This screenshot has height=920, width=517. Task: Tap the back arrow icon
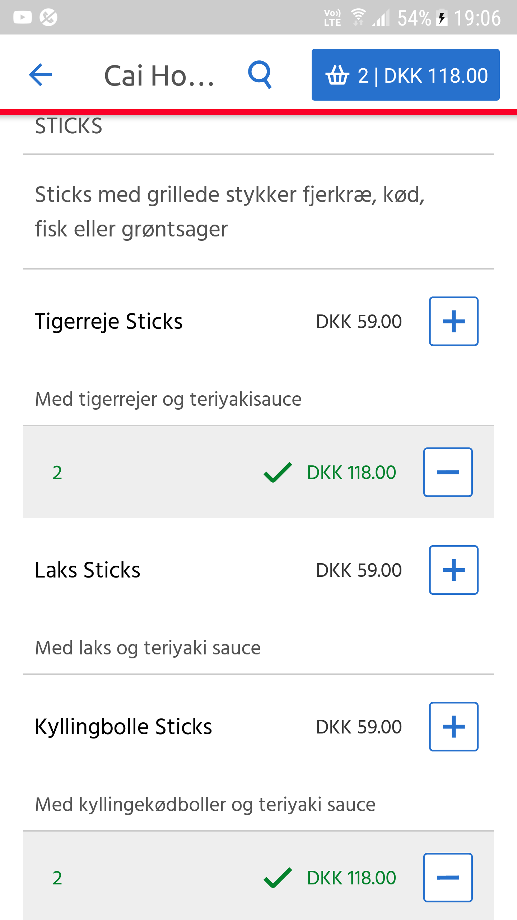pyautogui.click(x=41, y=75)
